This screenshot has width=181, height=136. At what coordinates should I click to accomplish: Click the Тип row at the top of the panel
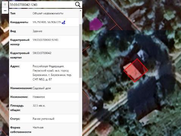pos(44,13)
